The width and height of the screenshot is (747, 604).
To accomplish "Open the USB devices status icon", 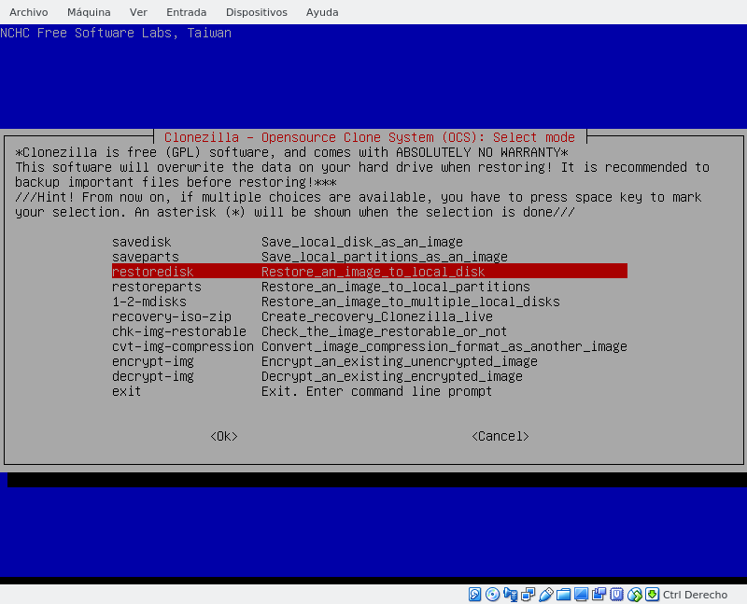I will [546, 594].
